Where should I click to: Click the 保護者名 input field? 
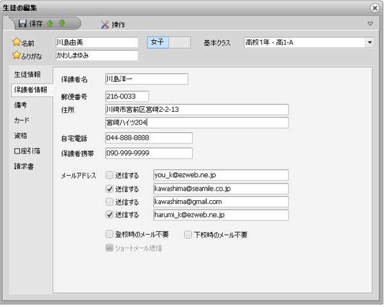point(147,79)
